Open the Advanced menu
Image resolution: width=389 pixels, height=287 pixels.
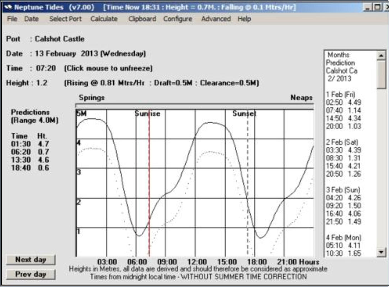coord(216,19)
